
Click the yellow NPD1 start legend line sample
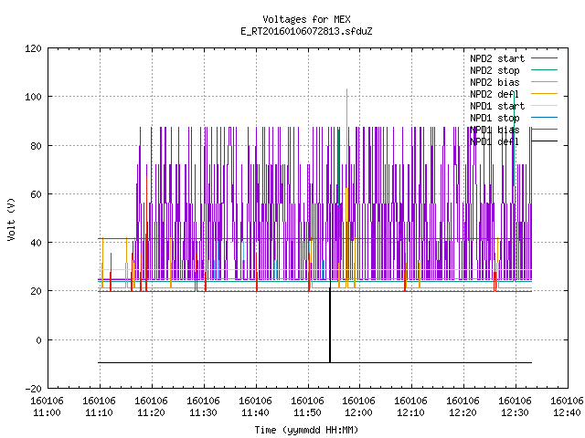pos(544,106)
